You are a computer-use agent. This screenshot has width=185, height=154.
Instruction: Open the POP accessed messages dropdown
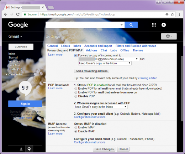coord(101,107)
